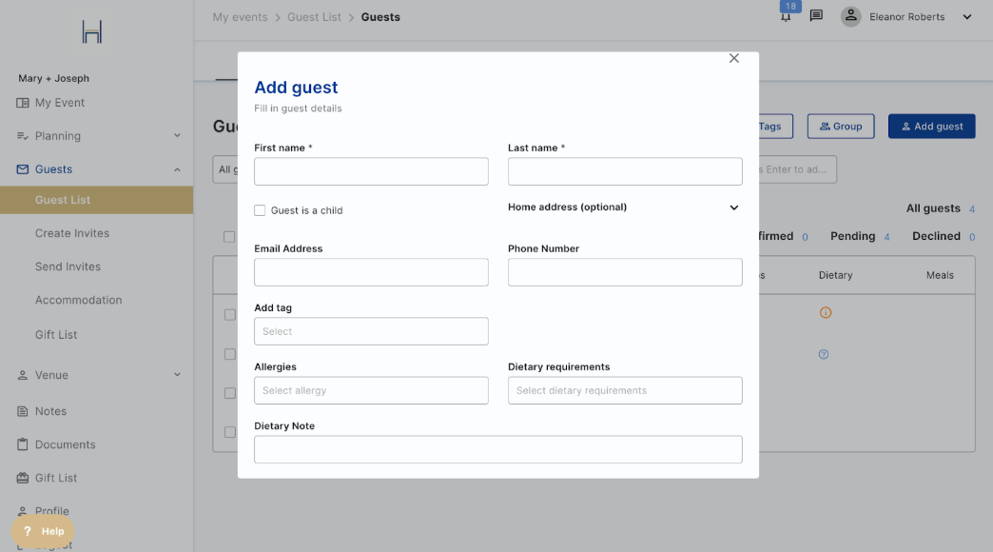Click the First name input field
Image resolution: width=993 pixels, height=552 pixels.
point(371,171)
